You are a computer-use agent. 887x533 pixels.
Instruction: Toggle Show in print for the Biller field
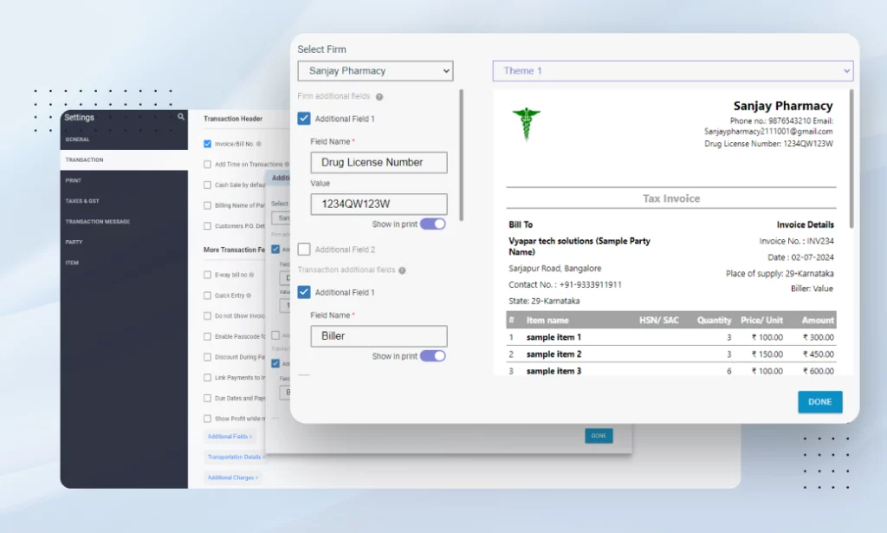click(433, 356)
